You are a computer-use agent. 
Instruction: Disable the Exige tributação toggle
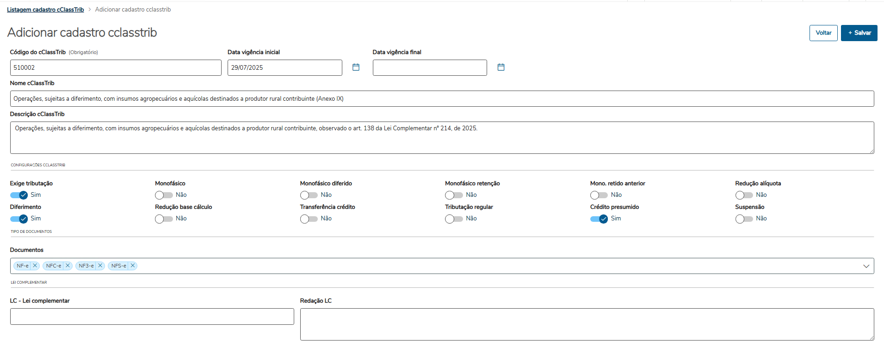point(19,195)
